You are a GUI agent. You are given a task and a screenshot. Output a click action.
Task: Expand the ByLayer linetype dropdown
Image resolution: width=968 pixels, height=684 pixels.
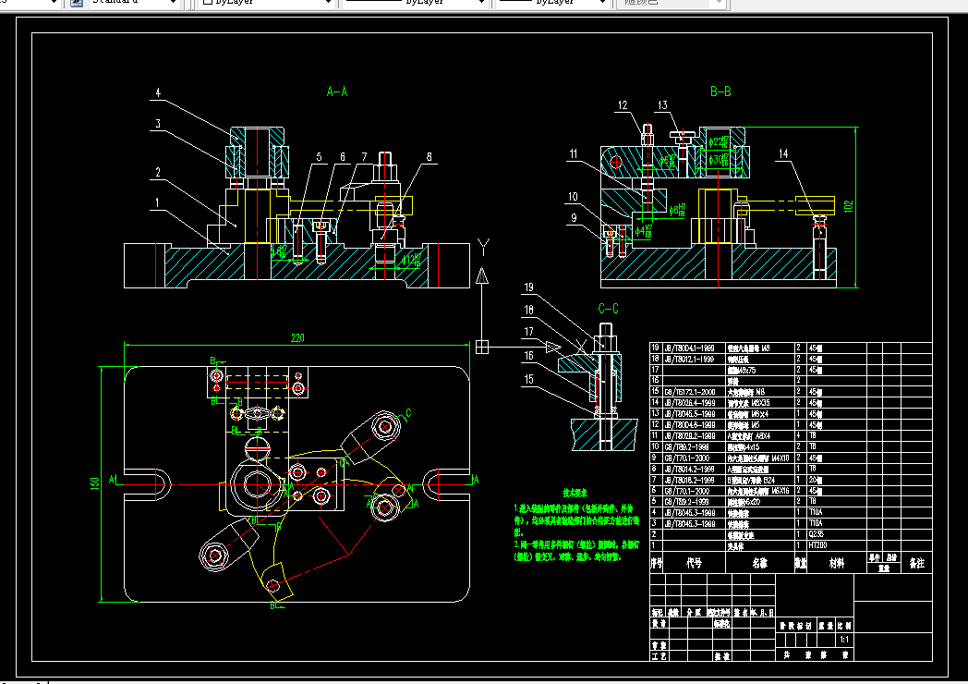415,3
